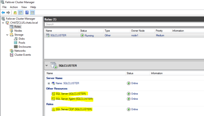Select Disks under Storage

22,39
